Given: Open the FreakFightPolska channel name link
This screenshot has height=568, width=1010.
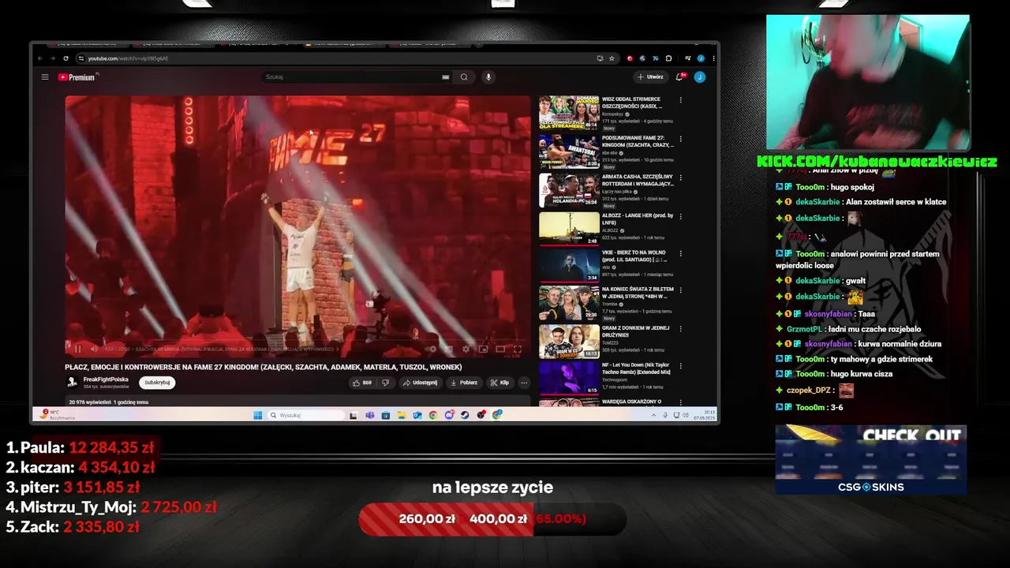Looking at the screenshot, I should pyautogui.click(x=106, y=379).
